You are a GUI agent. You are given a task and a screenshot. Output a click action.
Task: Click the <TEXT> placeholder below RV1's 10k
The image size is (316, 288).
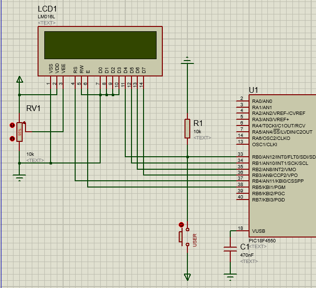pyautogui.click(x=35, y=160)
